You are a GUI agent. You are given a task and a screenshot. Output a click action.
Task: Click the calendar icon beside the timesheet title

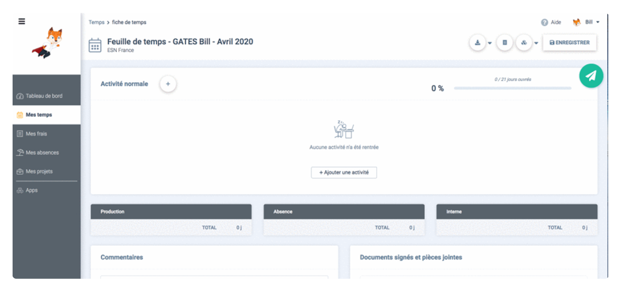coord(95,45)
